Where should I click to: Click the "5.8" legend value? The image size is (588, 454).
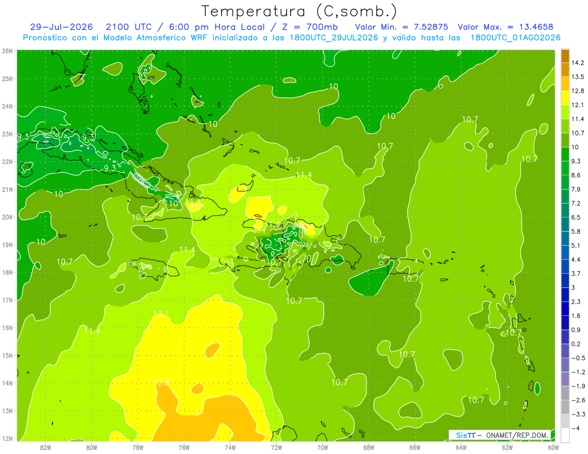[576, 231]
